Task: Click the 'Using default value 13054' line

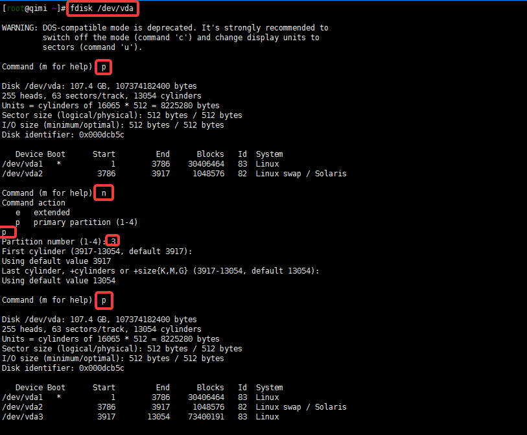Action: 59,281
